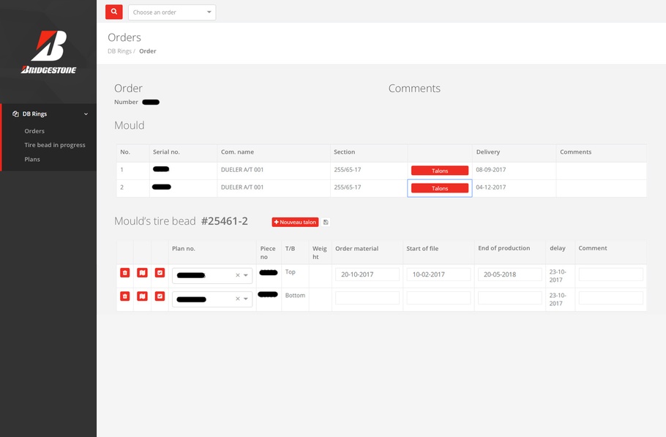Expand the Top row Plan no. dropdown
The image size is (666, 437).
tap(246, 276)
